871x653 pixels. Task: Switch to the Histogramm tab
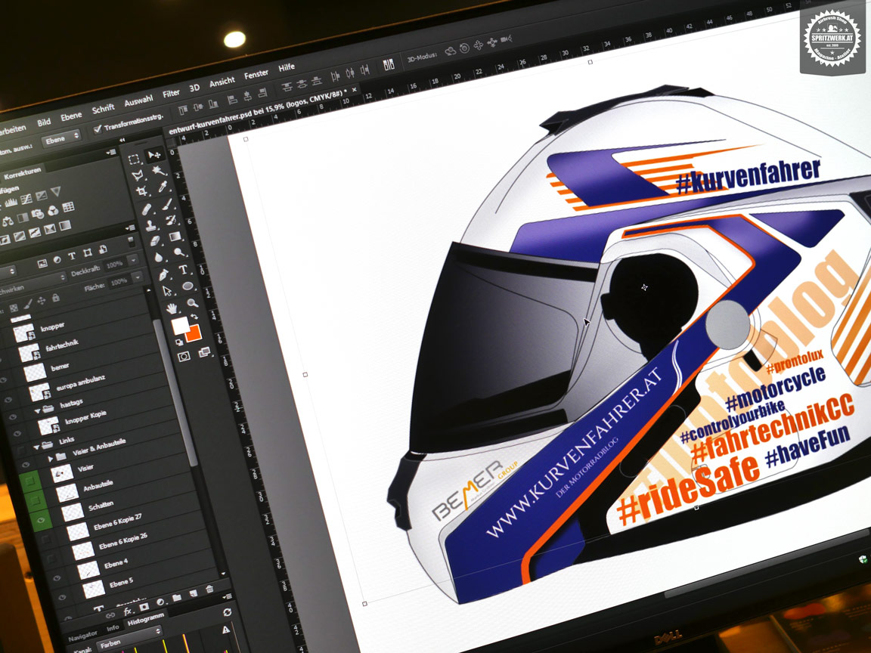pos(144,621)
